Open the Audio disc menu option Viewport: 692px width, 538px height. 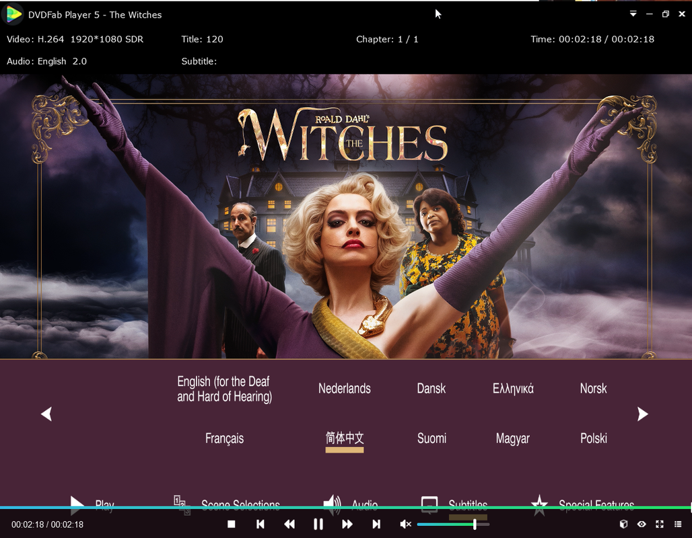click(351, 504)
